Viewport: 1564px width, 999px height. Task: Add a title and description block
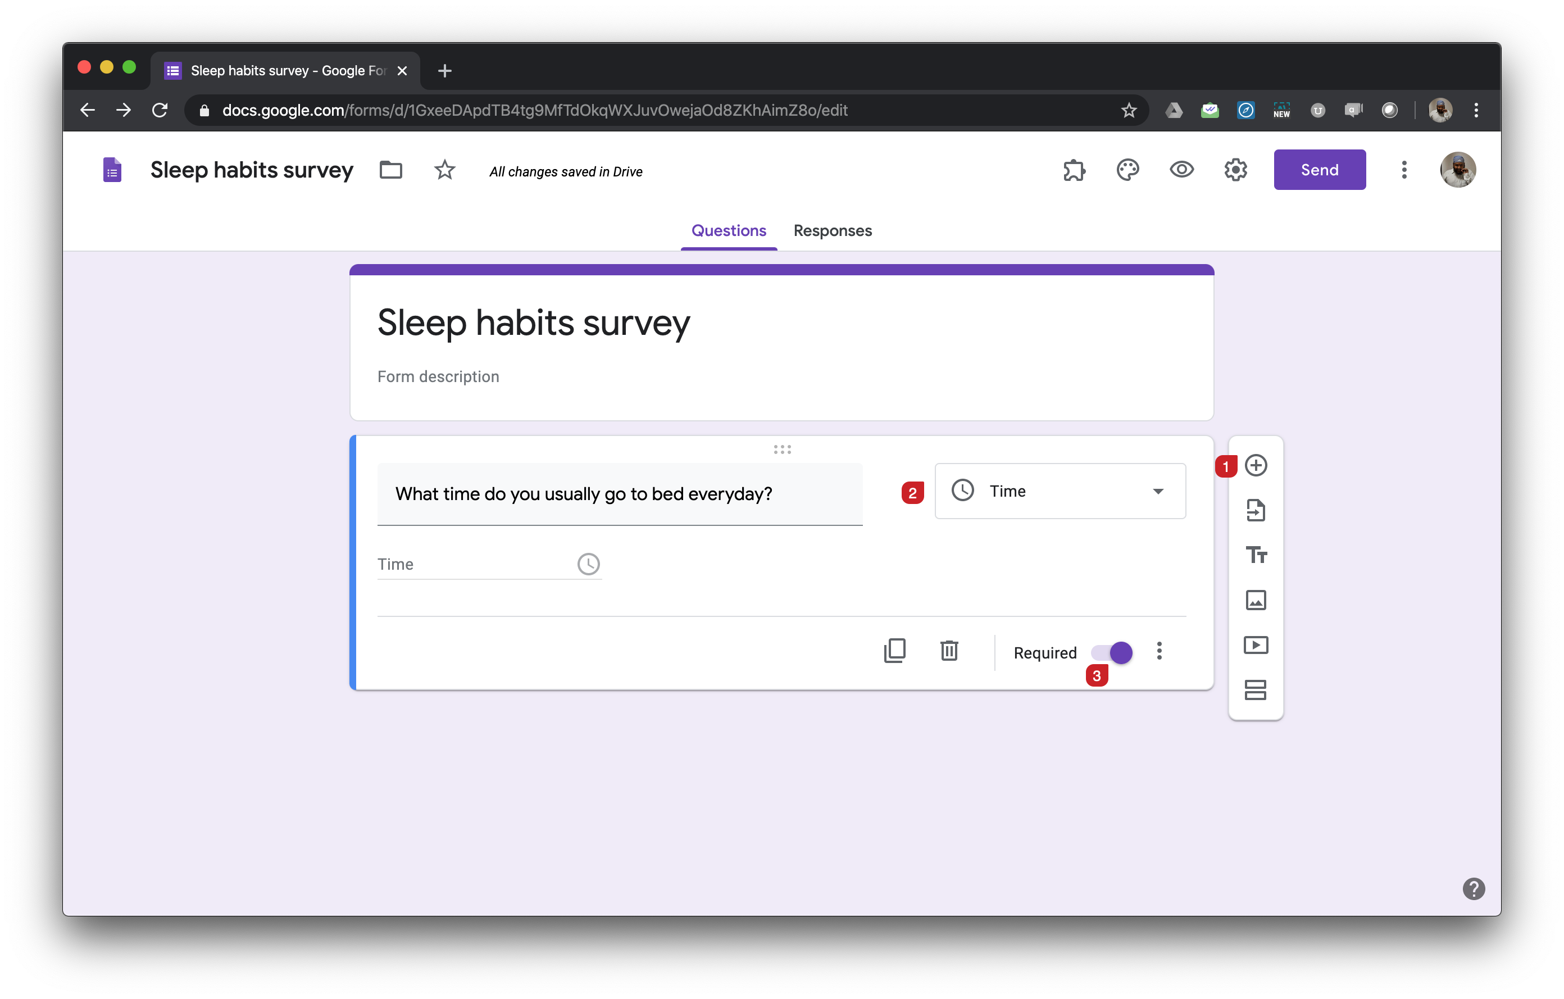1256,555
